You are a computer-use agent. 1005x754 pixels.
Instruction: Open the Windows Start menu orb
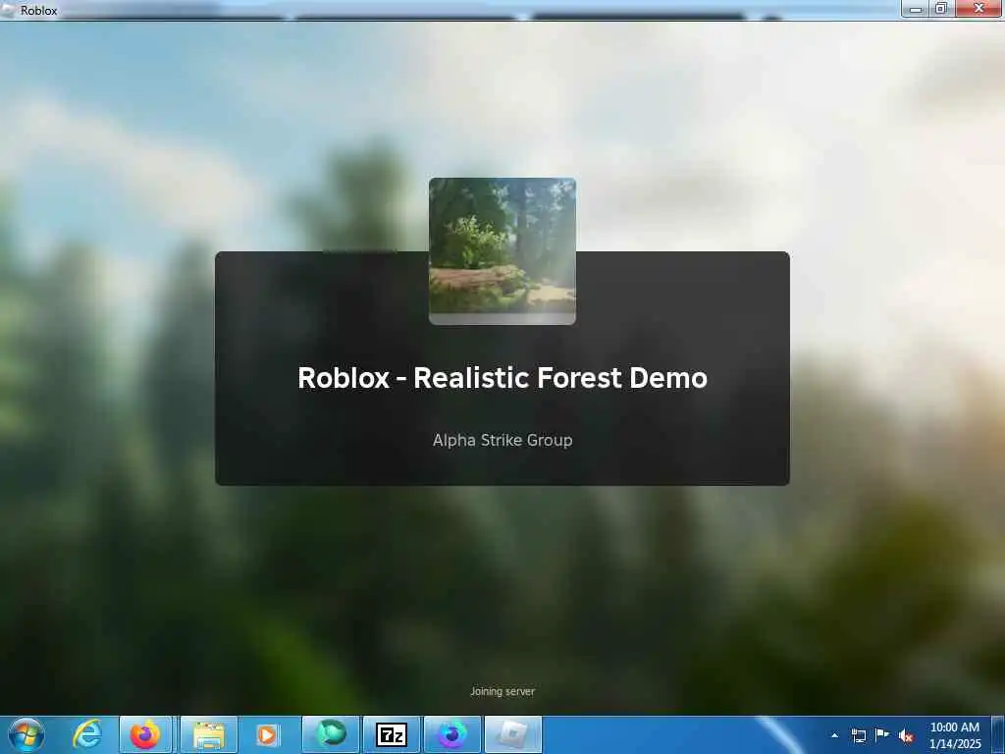(x=26, y=734)
